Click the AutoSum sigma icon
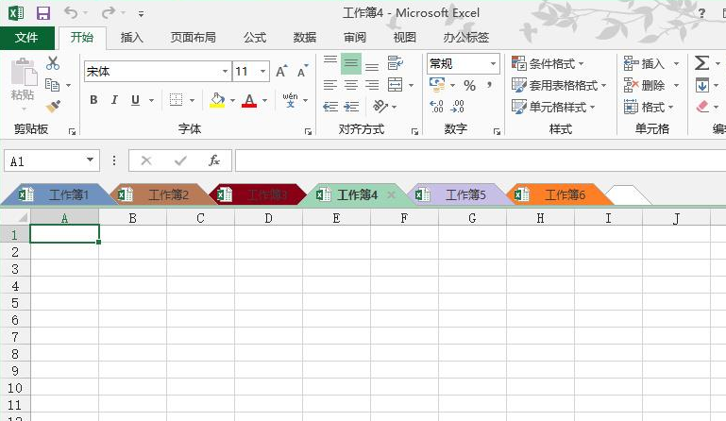The width and height of the screenshot is (726, 421). click(x=701, y=63)
